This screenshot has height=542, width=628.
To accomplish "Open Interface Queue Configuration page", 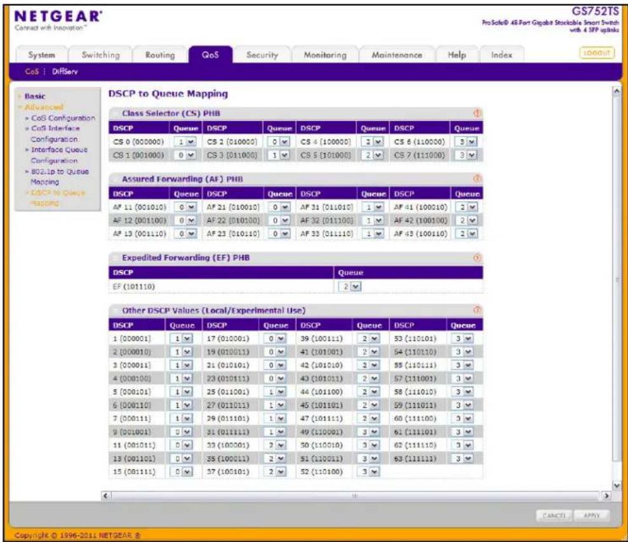I will coord(58,155).
